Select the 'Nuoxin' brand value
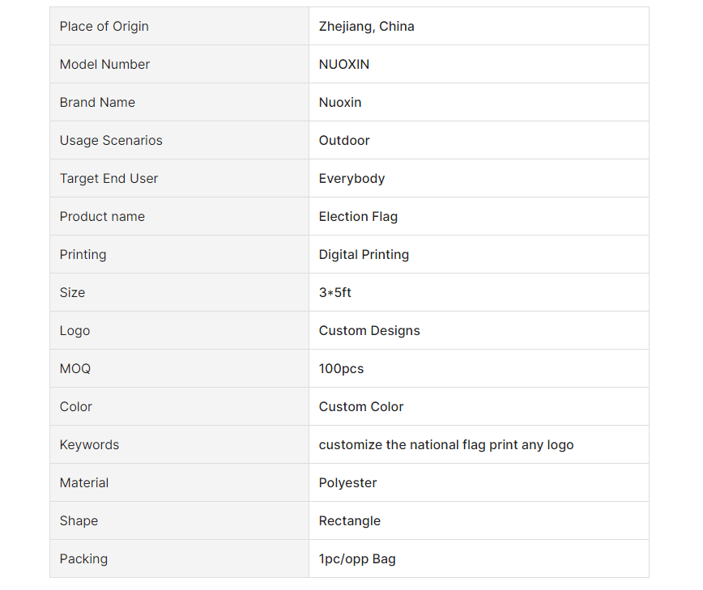The height and width of the screenshot is (590, 703). (340, 103)
